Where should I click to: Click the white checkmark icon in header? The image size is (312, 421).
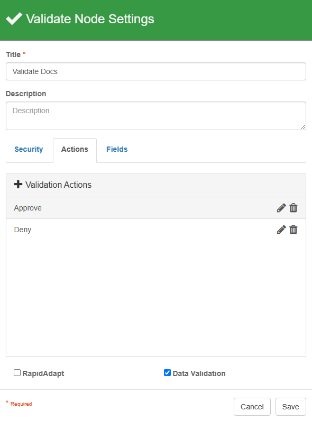coord(14,19)
